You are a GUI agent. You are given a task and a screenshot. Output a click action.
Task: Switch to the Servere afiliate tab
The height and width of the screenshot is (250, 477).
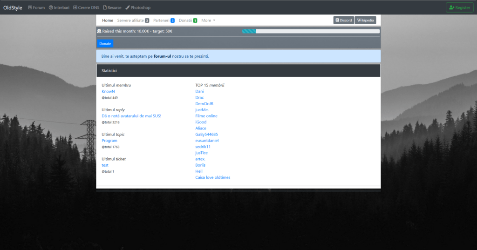coord(133,20)
